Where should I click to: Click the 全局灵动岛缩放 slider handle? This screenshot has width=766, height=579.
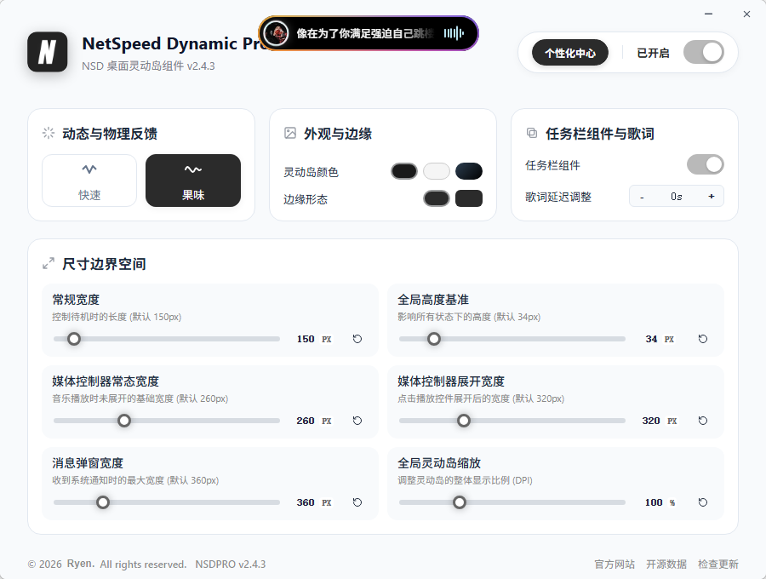(x=460, y=502)
